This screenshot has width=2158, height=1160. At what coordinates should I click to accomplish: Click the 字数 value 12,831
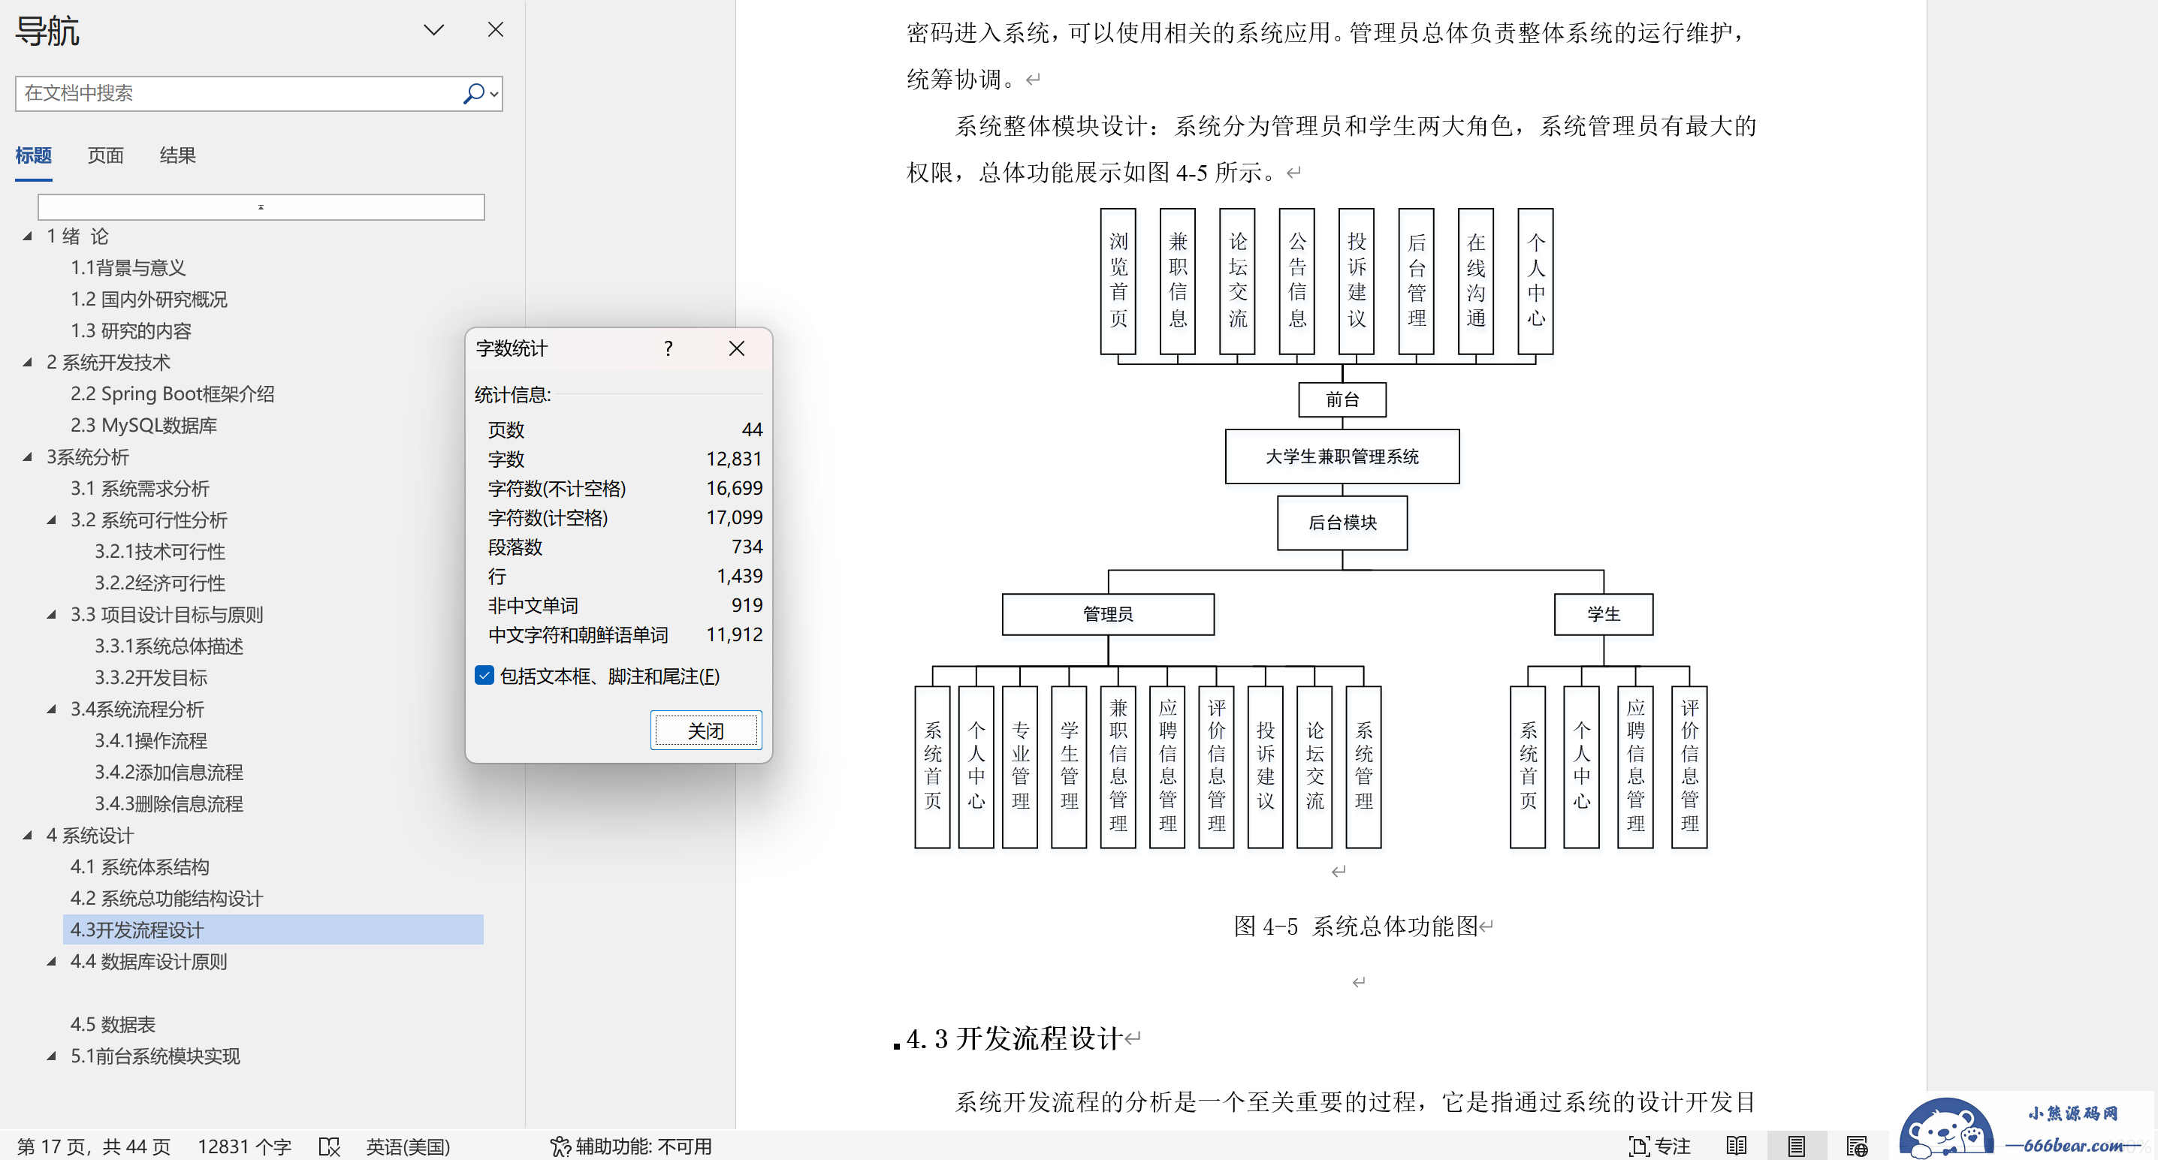point(734,459)
